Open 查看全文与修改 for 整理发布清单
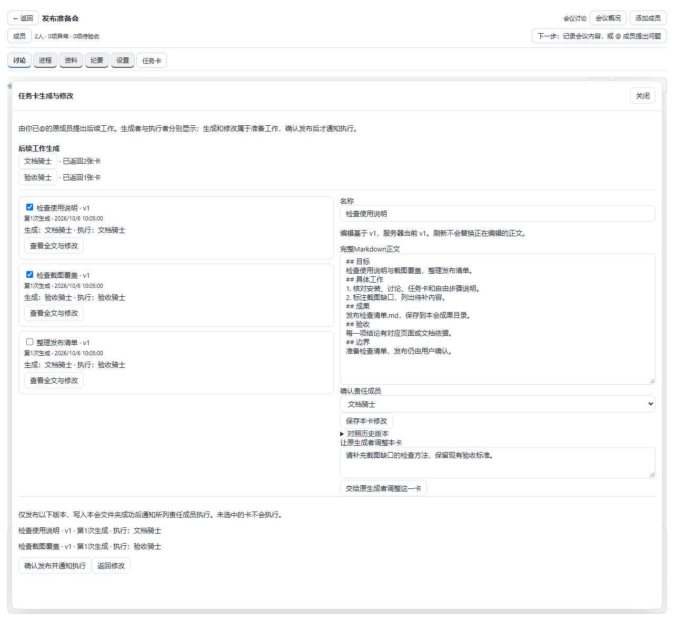Screen dimensions: 674x621 pos(54,380)
